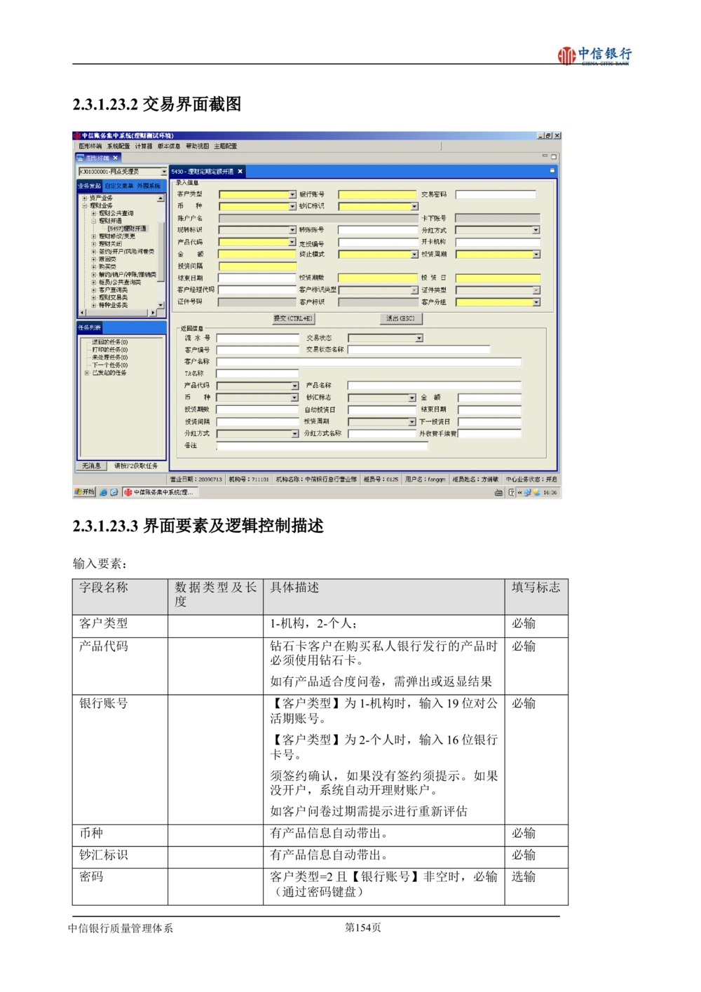
Task: Click the keyboard icon in the system tray
Action: click(498, 493)
